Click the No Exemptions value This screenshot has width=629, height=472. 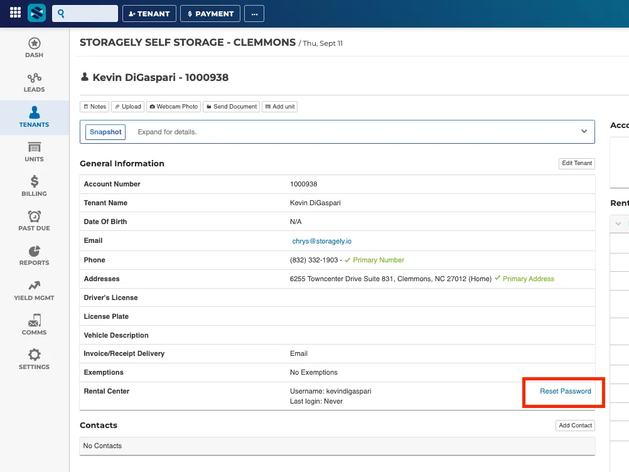[x=314, y=373]
